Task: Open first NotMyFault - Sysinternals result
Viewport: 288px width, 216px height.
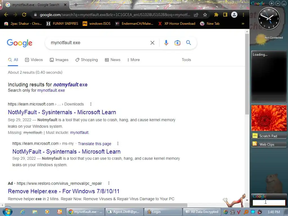Action: click(62, 112)
